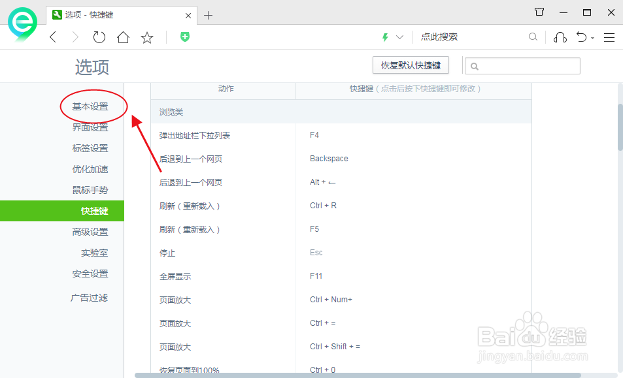
Task: Click the shortcut search input field
Action: 522,66
